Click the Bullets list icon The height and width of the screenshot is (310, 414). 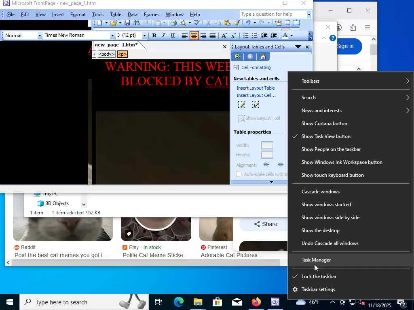click(255, 36)
